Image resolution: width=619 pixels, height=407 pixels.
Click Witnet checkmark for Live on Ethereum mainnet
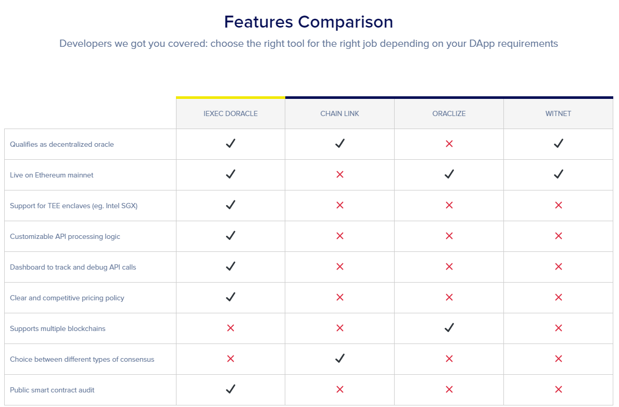click(558, 174)
